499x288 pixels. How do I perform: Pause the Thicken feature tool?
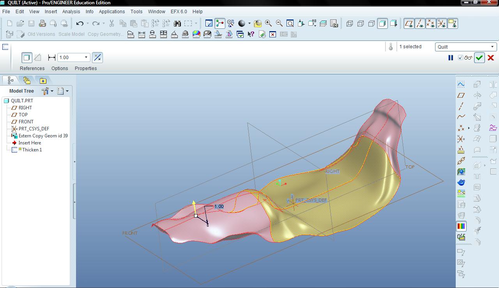coord(451,58)
